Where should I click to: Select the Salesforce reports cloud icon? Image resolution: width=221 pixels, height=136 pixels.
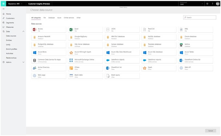tap(144, 60)
